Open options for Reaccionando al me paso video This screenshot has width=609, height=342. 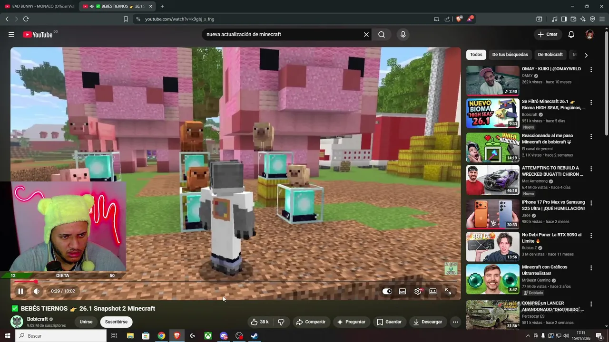(x=591, y=136)
